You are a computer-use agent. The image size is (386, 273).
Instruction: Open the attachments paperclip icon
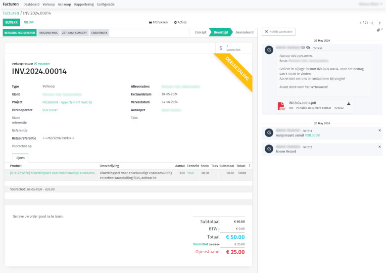[x=379, y=30]
